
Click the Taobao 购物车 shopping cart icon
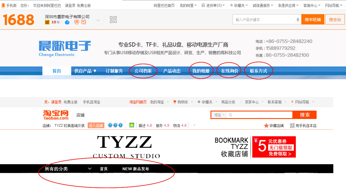click(x=174, y=102)
